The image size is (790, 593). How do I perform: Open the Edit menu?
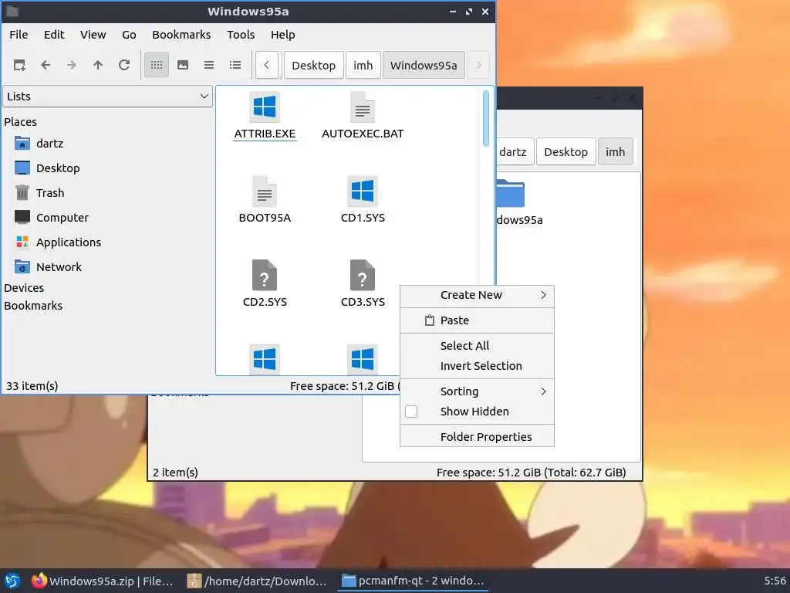[54, 35]
